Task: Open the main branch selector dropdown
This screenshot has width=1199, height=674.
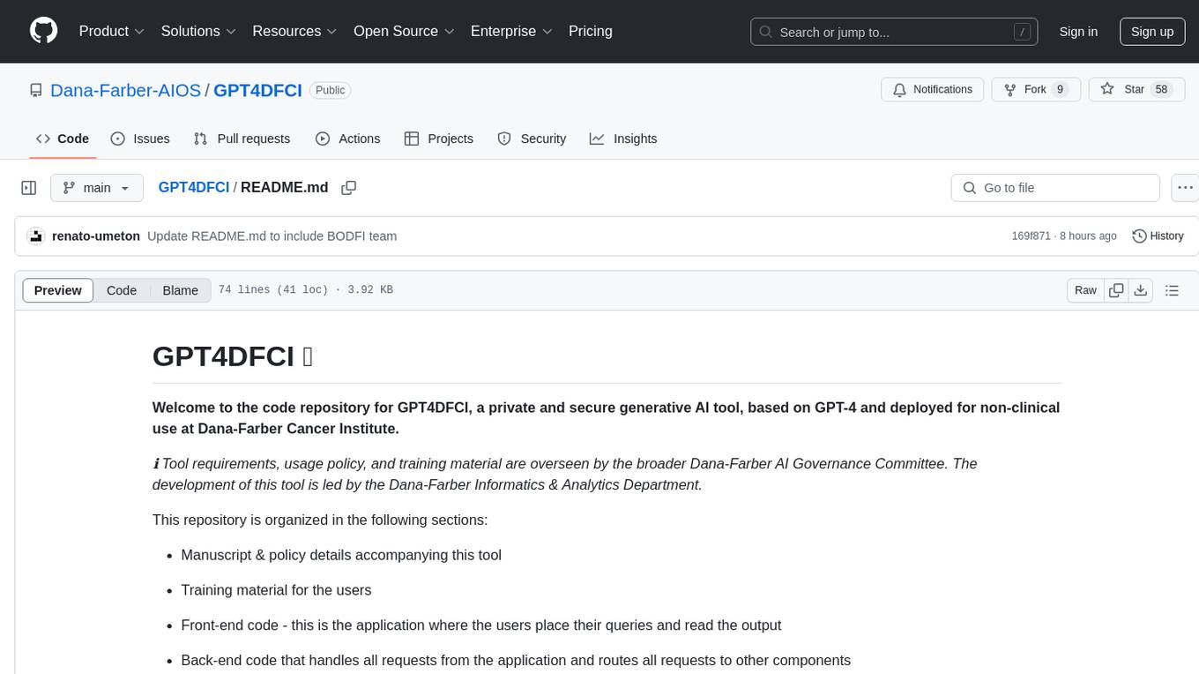Action: [97, 188]
